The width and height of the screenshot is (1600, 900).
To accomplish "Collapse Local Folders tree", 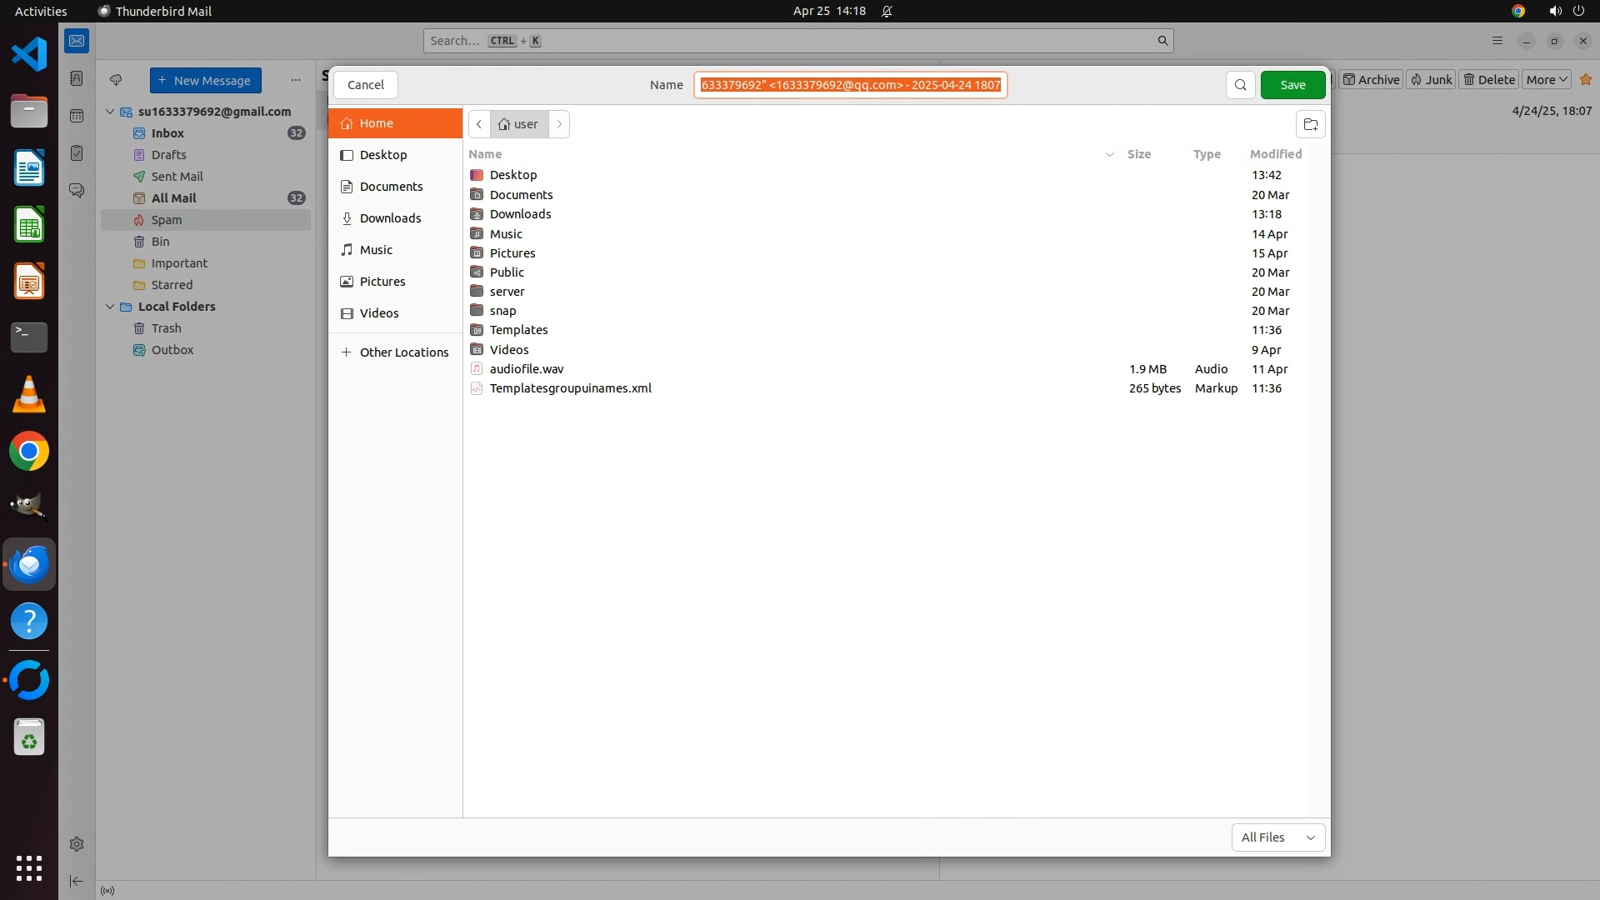I will 110,307.
